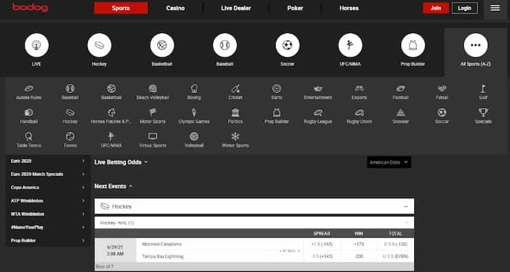Open Copa America in sidebar
This screenshot has height=272, width=510.
pyautogui.click(x=48, y=187)
